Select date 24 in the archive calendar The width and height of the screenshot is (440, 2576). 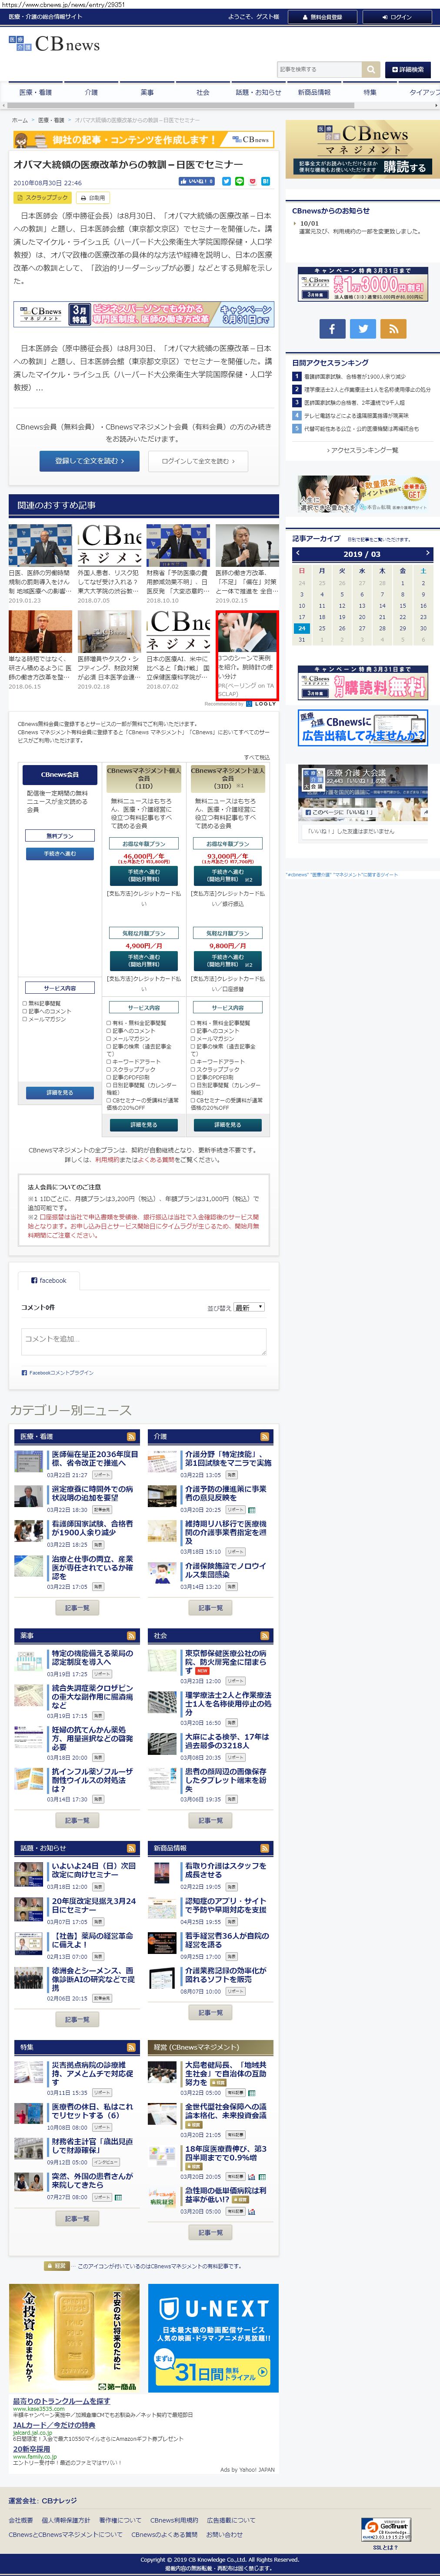[x=302, y=628]
